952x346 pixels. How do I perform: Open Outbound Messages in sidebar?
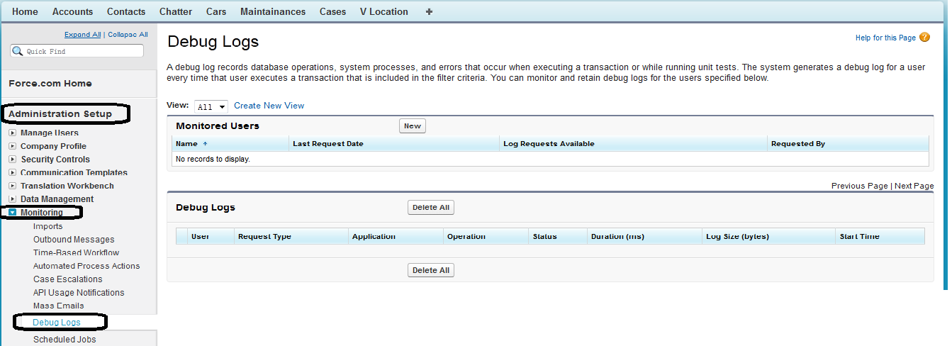click(74, 240)
